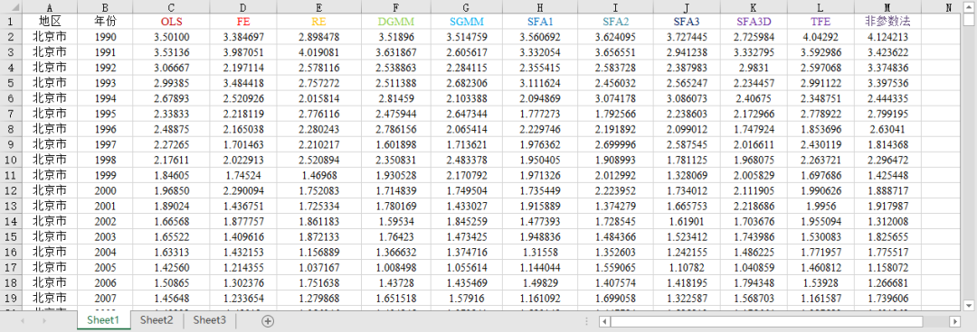Select cell with year 2000

[x=105, y=190]
